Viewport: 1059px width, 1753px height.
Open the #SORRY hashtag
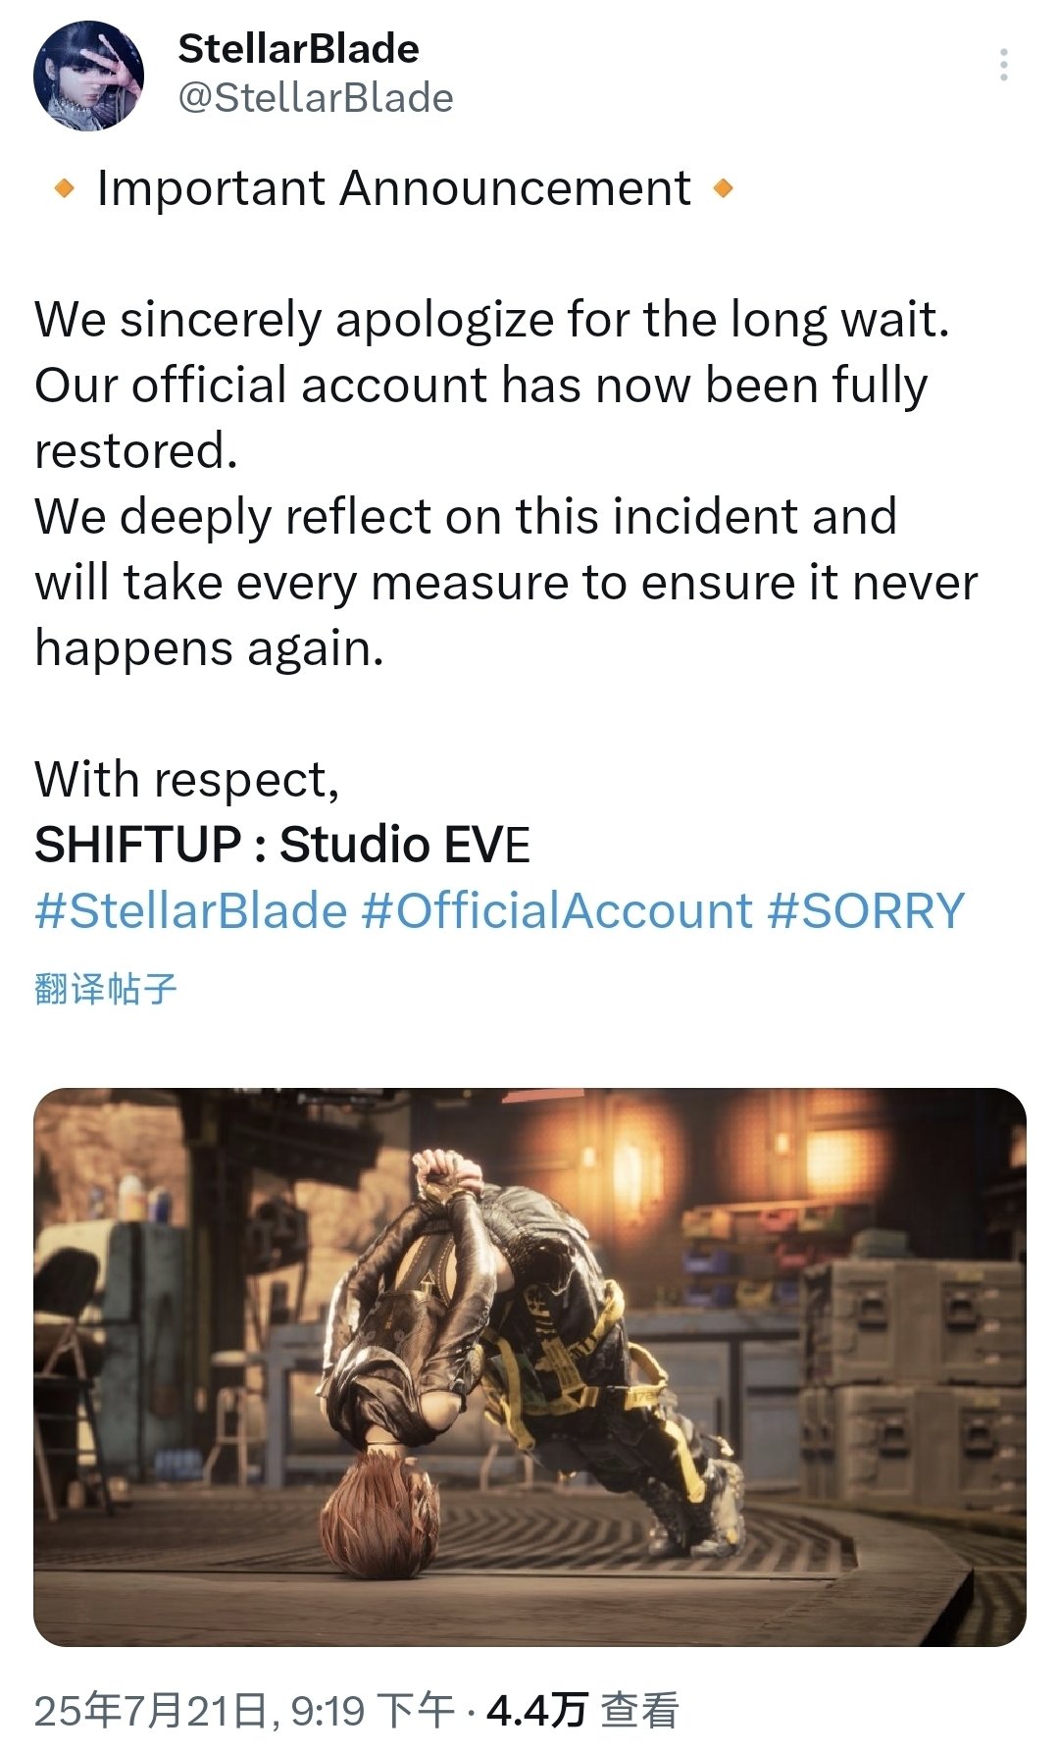point(866,910)
